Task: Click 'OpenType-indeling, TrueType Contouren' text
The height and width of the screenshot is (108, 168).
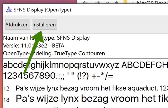Action: click(x=54, y=53)
